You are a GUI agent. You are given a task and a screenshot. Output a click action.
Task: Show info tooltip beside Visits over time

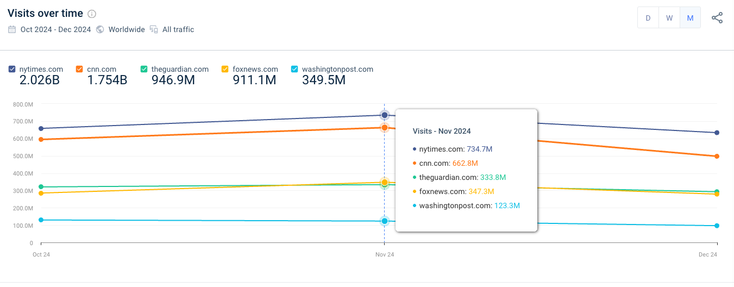pyautogui.click(x=92, y=14)
